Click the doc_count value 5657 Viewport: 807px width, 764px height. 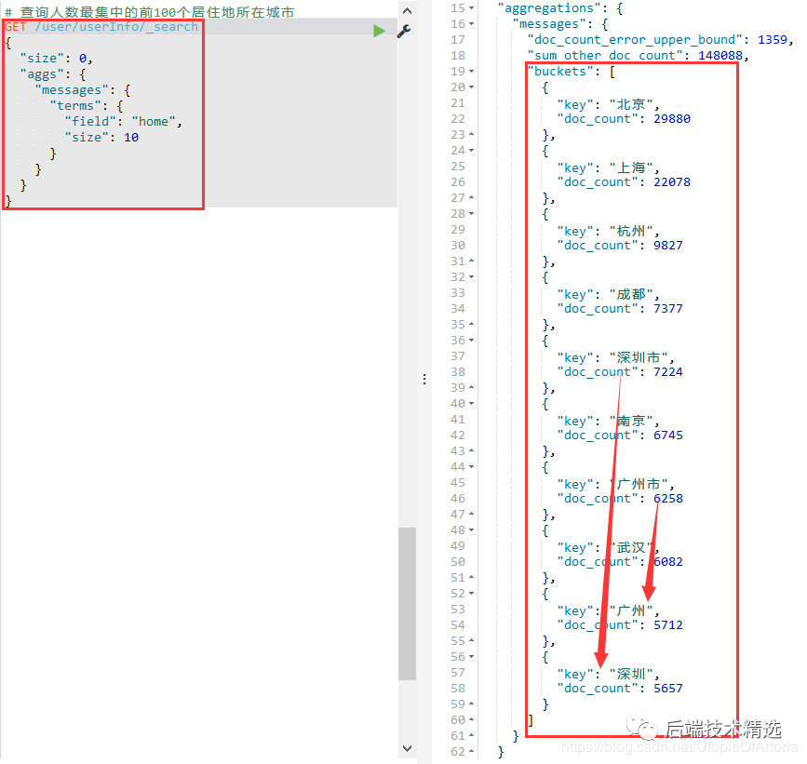pyautogui.click(x=668, y=689)
